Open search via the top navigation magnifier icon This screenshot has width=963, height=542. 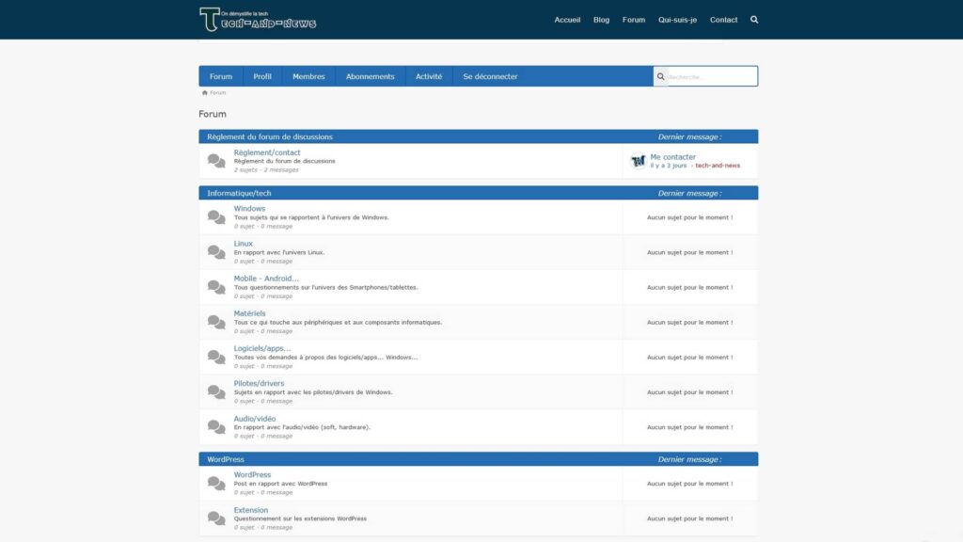[x=753, y=19]
